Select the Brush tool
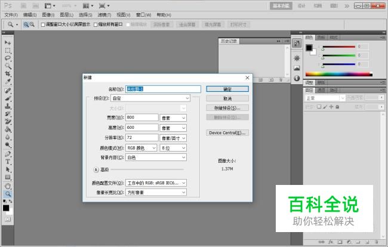The image size is (388, 247). (x=8, y=98)
